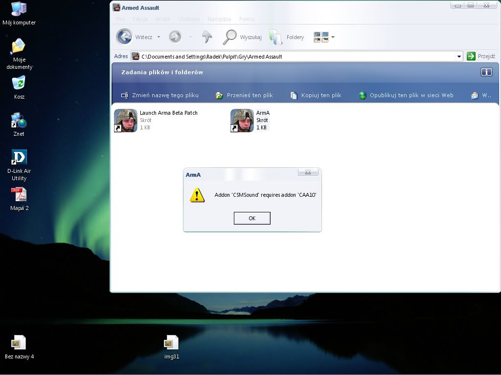Open the Mój komputer desktop icon
The width and height of the screenshot is (501, 375).
19,13
